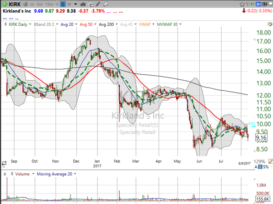Click the -3.79% percent change value
The width and height of the screenshot is (273, 204).
pos(98,11)
